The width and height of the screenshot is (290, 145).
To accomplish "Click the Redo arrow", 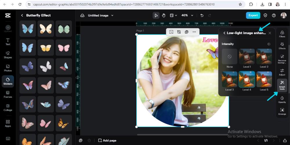I will point(210,15).
